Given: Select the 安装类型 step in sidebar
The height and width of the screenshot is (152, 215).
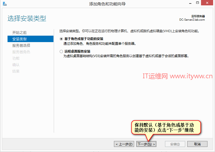Looking at the screenshot, I should point(30,39).
